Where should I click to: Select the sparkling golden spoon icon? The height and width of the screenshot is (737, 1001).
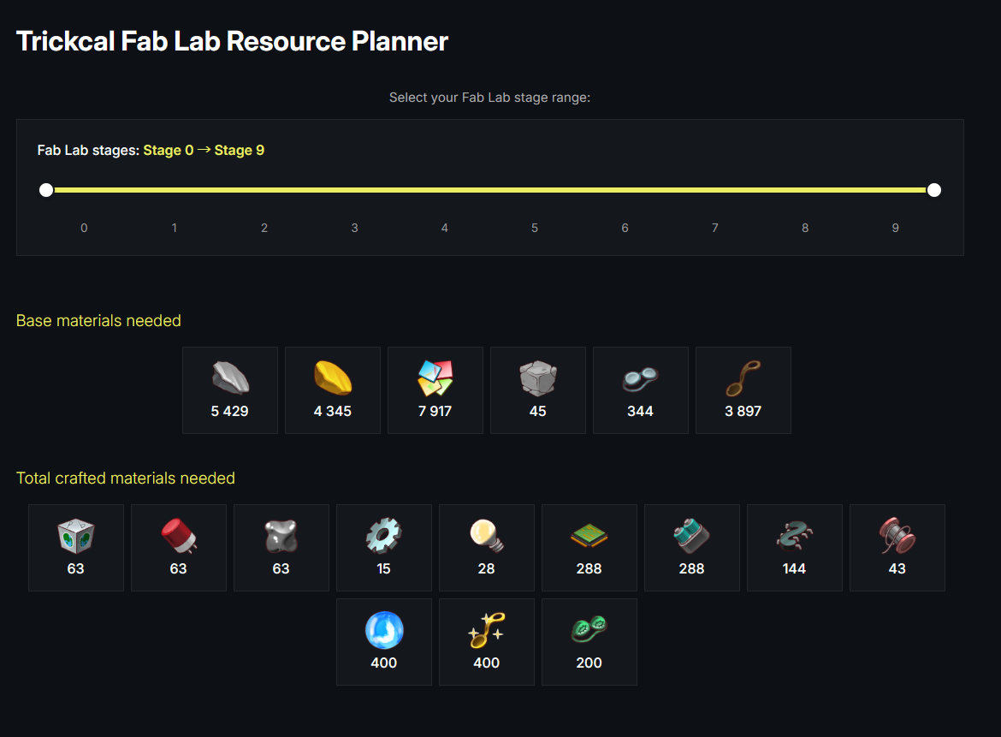click(x=486, y=630)
